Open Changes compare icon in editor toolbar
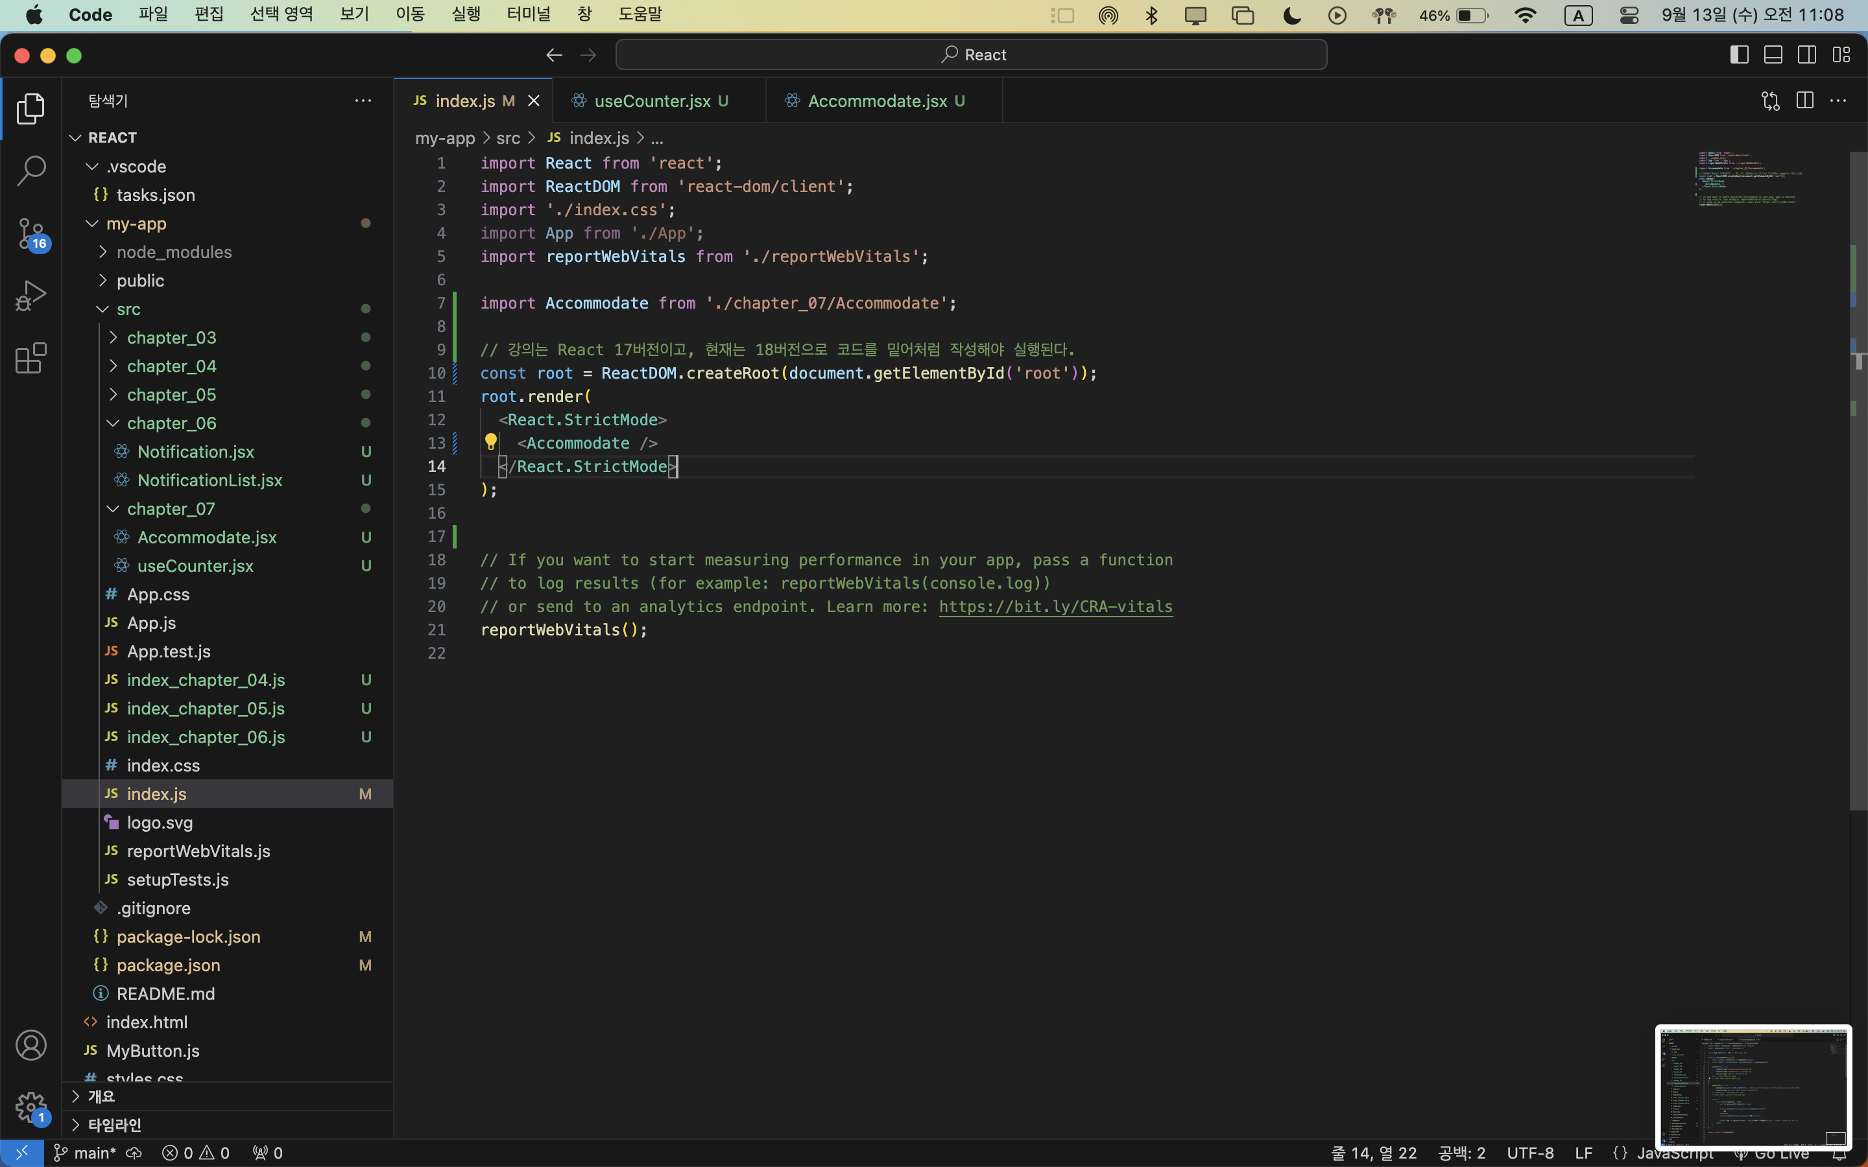 pyautogui.click(x=1770, y=100)
